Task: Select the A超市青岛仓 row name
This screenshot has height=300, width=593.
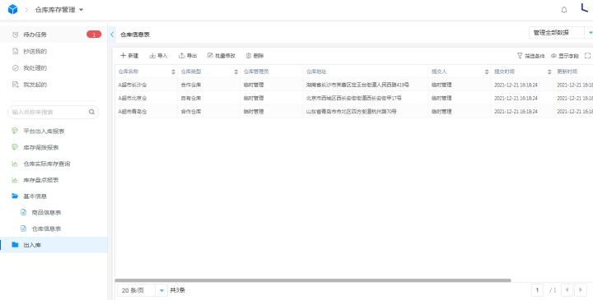Action: tap(133, 112)
